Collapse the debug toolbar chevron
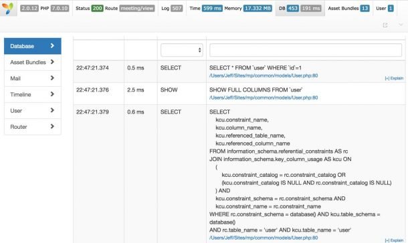Viewport: 408px width, 243px height. [401, 25]
